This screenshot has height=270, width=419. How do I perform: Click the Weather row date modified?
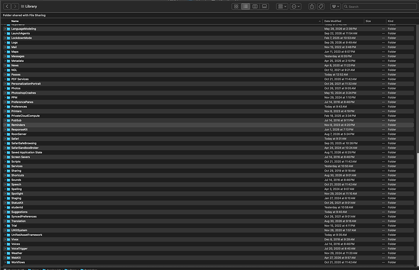(341, 253)
